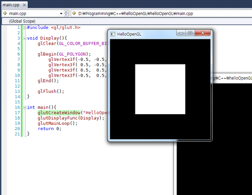Minimize the HelloOpenGL window
The height and width of the screenshot is (195, 252).
click(181, 33)
